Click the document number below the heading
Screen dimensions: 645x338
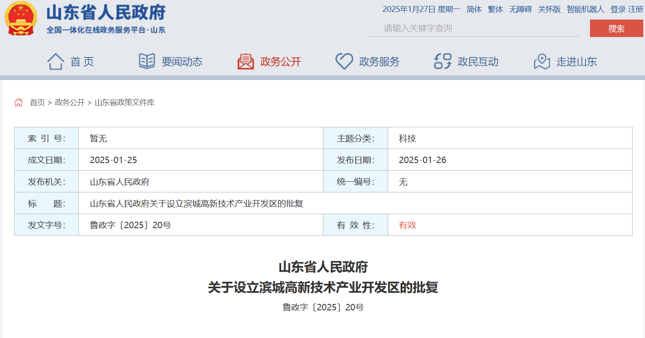[323, 307]
